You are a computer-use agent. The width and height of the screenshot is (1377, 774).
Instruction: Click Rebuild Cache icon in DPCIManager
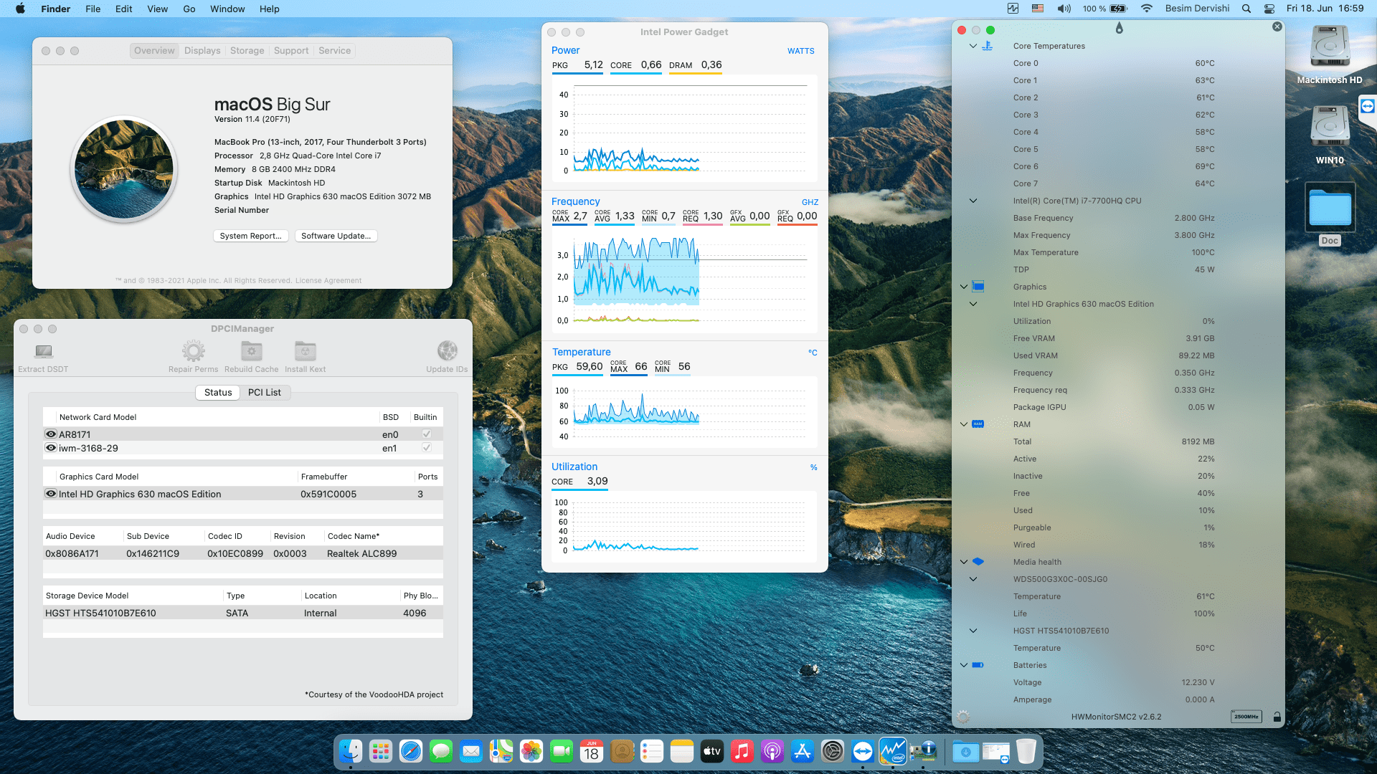click(251, 351)
